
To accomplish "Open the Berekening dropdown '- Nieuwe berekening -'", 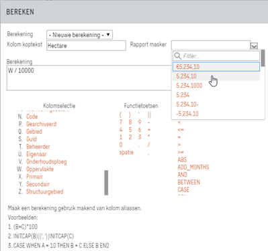I will click(x=79, y=35).
